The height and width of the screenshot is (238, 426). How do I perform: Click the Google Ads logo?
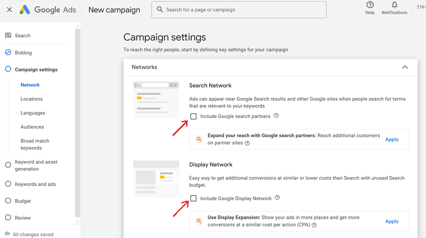[x=48, y=9]
